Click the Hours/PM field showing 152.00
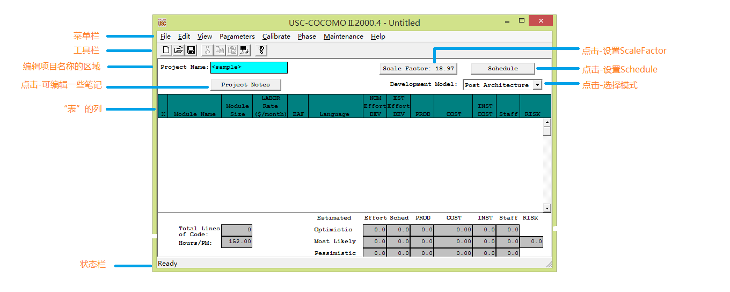 click(237, 242)
